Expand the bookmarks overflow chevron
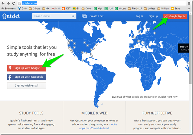Image resolution: width=193 pixels, height=135 pixels. [189, 9]
